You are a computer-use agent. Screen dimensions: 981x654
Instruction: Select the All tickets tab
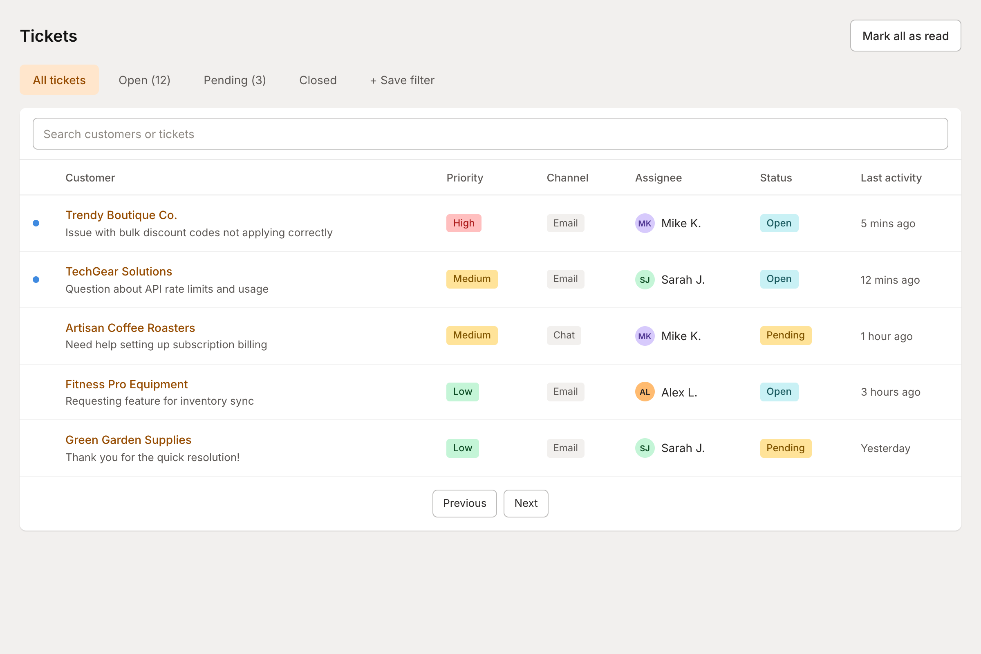tap(59, 80)
